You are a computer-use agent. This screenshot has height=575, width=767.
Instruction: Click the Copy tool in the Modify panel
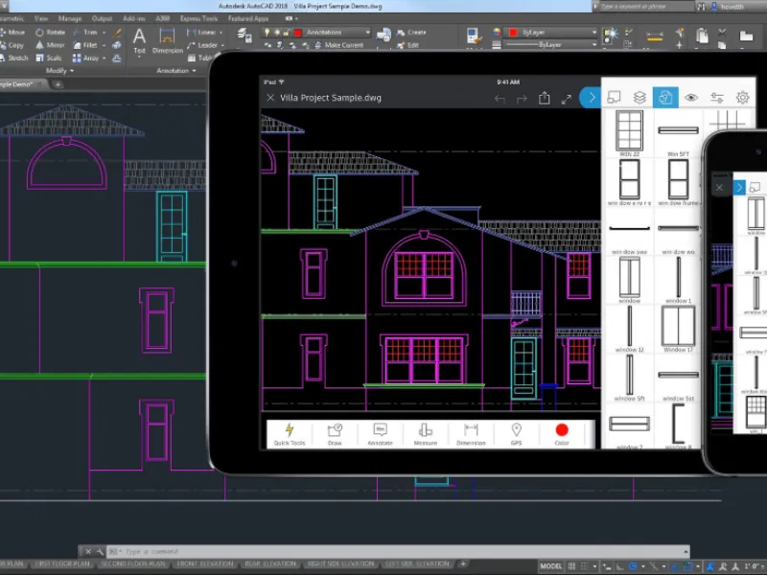click(x=12, y=45)
